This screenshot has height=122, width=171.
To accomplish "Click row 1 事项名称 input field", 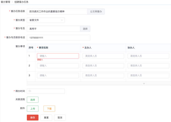I will tap(58, 56).
